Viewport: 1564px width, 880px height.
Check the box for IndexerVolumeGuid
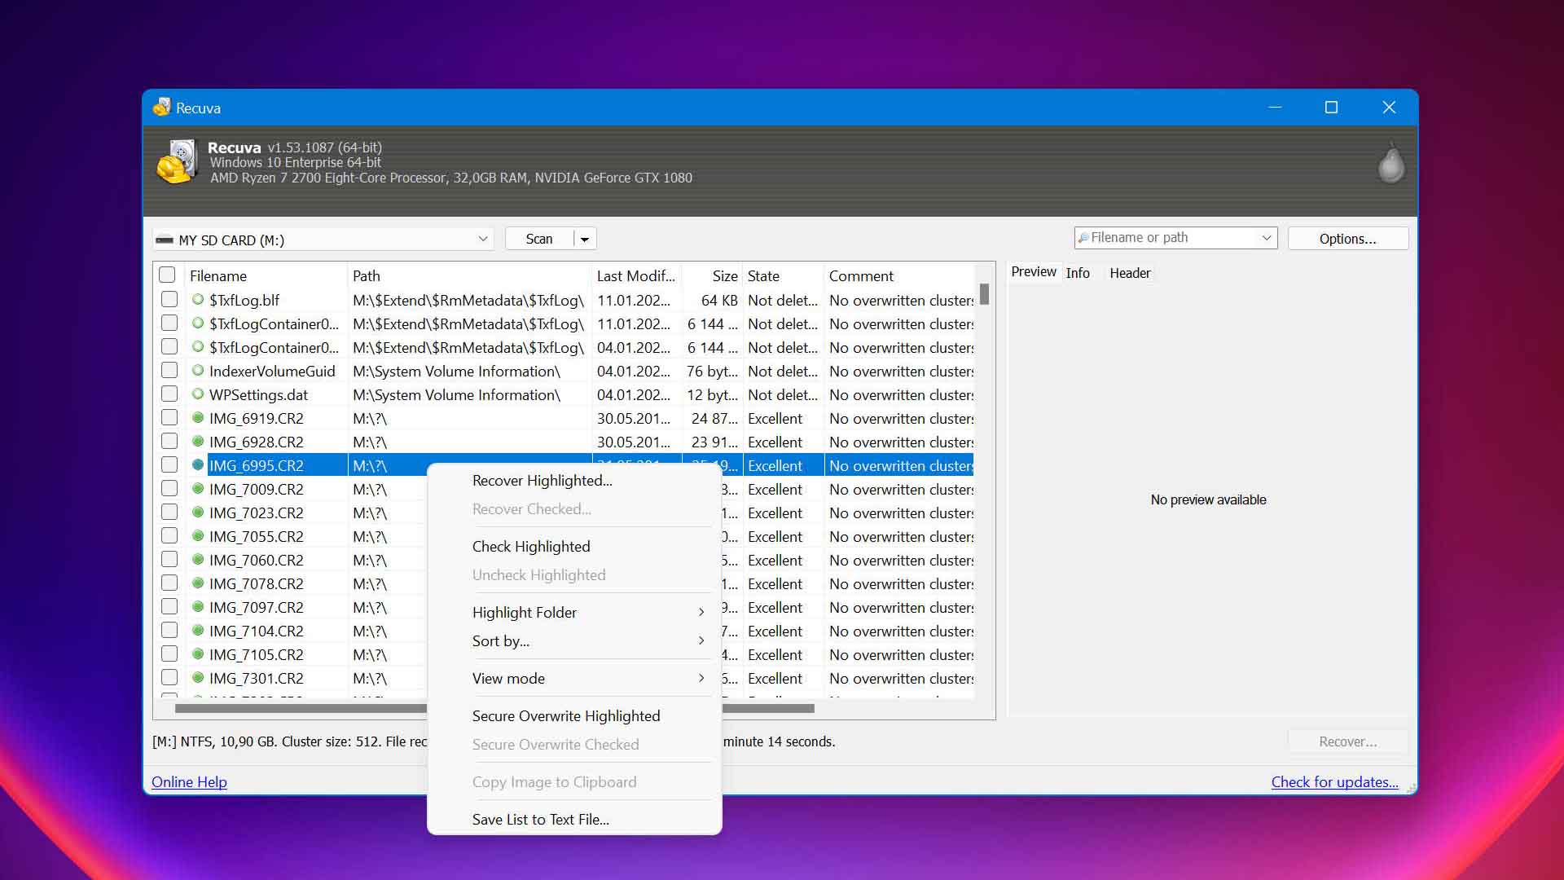169,371
